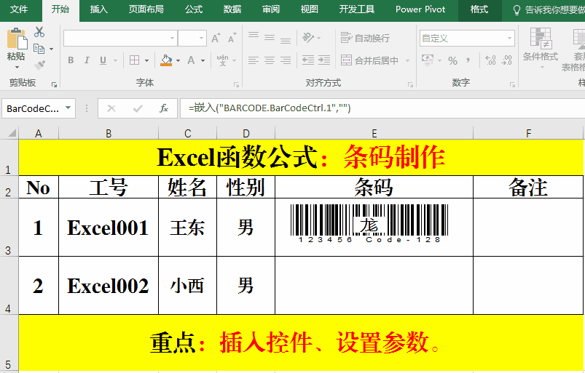This screenshot has height=373, width=585.
Task: Apply the font color A button
Action: pos(191,60)
